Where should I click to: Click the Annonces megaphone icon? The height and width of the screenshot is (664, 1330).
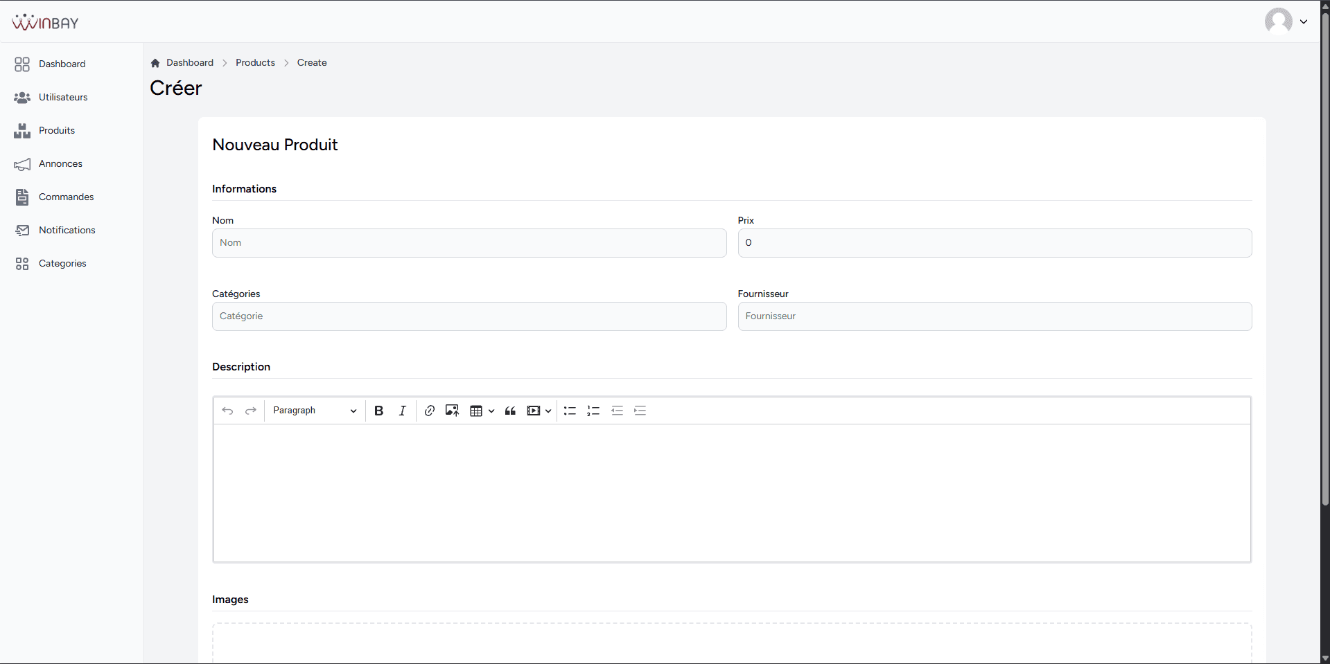(x=22, y=164)
